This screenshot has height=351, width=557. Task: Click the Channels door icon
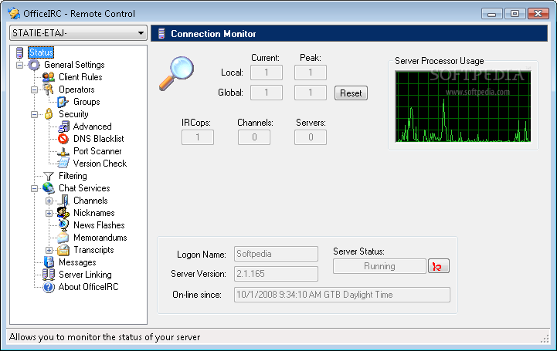[63, 201]
